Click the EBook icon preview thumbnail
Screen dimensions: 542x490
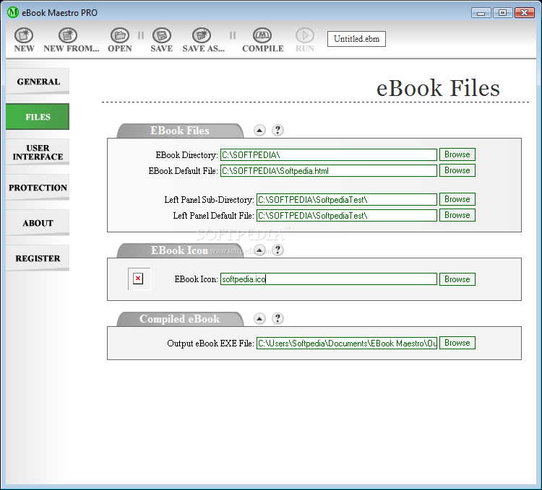point(139,279)
